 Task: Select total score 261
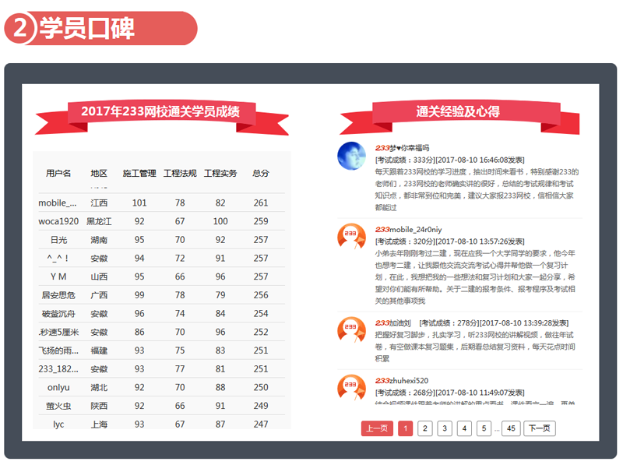(261, 203)
